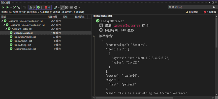Toggle the total tests filter showing 5
218x99 pixels.
(x=33, y=7)
